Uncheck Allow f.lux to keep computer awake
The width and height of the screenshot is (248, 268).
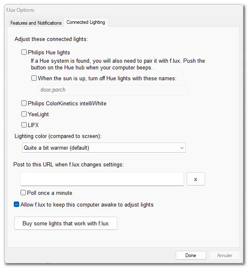click(16, 204)
